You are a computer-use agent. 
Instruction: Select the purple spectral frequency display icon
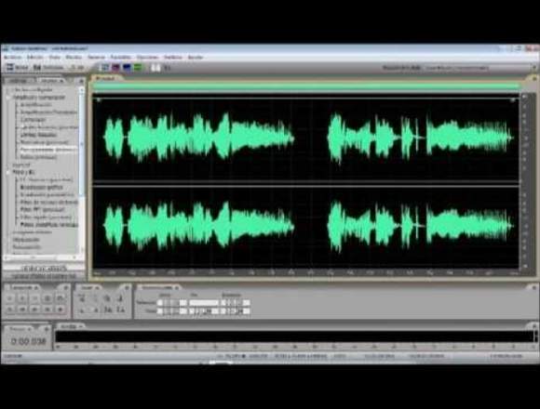pyautogui.click(x=115, y=67)
